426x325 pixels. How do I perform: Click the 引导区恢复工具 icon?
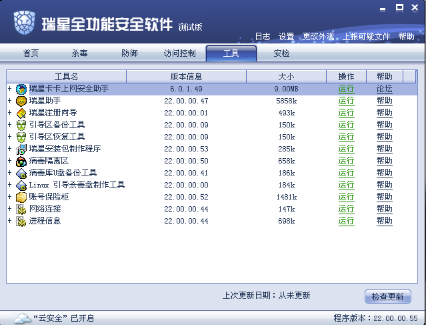point(21,137)
